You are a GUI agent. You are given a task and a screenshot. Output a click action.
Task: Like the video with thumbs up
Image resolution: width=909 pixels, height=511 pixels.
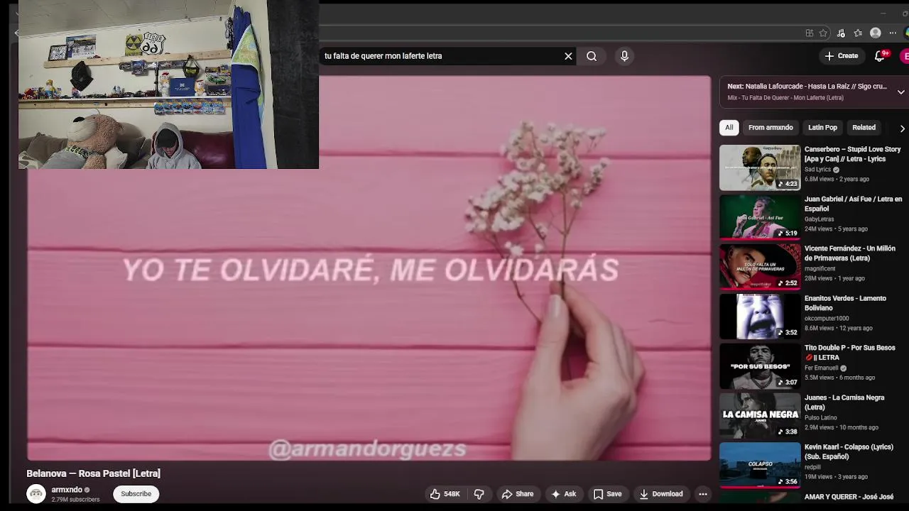[x=445, y=494]
